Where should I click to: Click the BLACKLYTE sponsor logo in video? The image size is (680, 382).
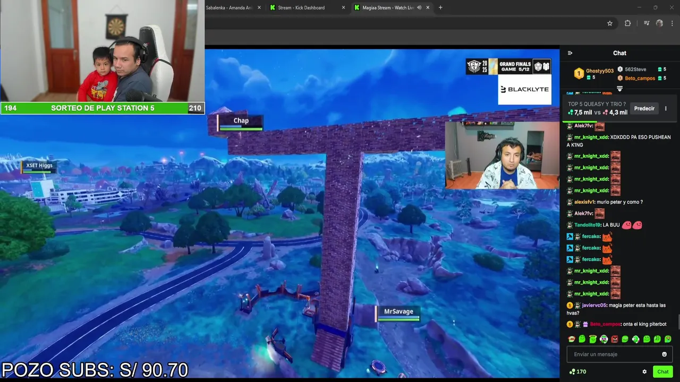(524, 89)
